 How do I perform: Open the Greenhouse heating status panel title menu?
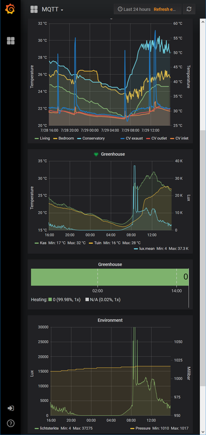(x=110, y=265)
